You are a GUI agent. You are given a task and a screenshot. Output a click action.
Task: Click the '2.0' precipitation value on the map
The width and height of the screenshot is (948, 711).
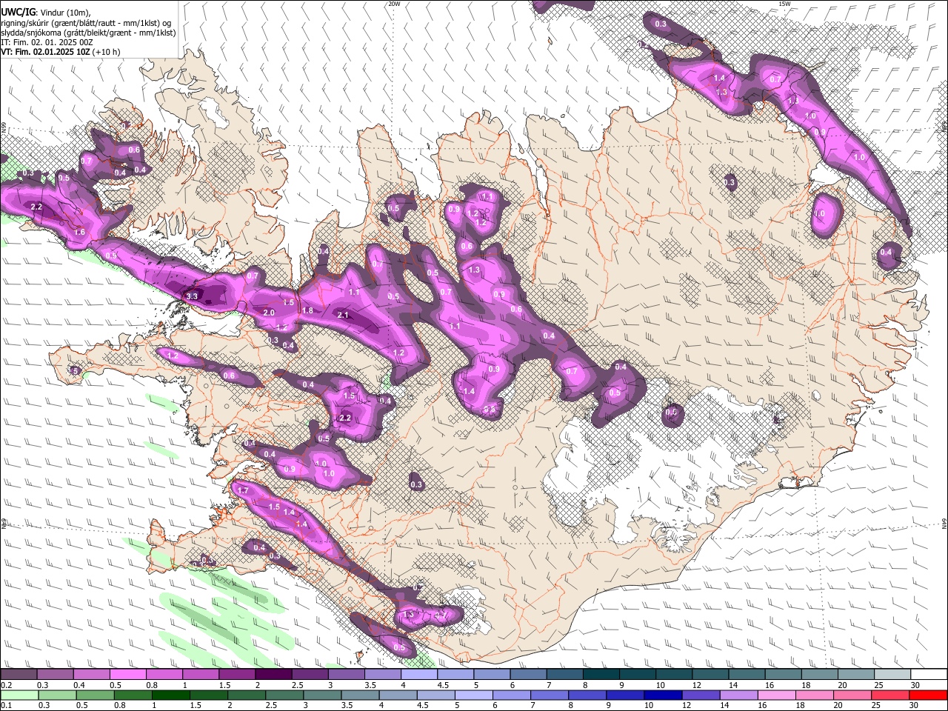270,313
